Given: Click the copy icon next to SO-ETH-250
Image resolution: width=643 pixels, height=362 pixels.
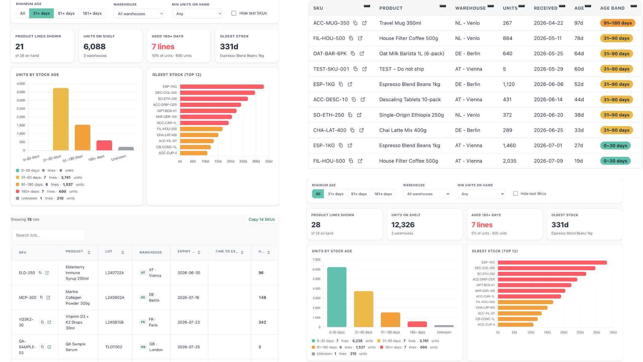Looking at the screenshot, I should pos(350,115).
